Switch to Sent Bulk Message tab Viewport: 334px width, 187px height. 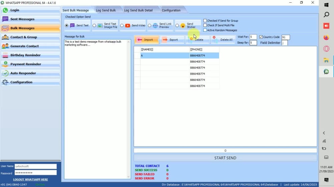pos(75,10)
